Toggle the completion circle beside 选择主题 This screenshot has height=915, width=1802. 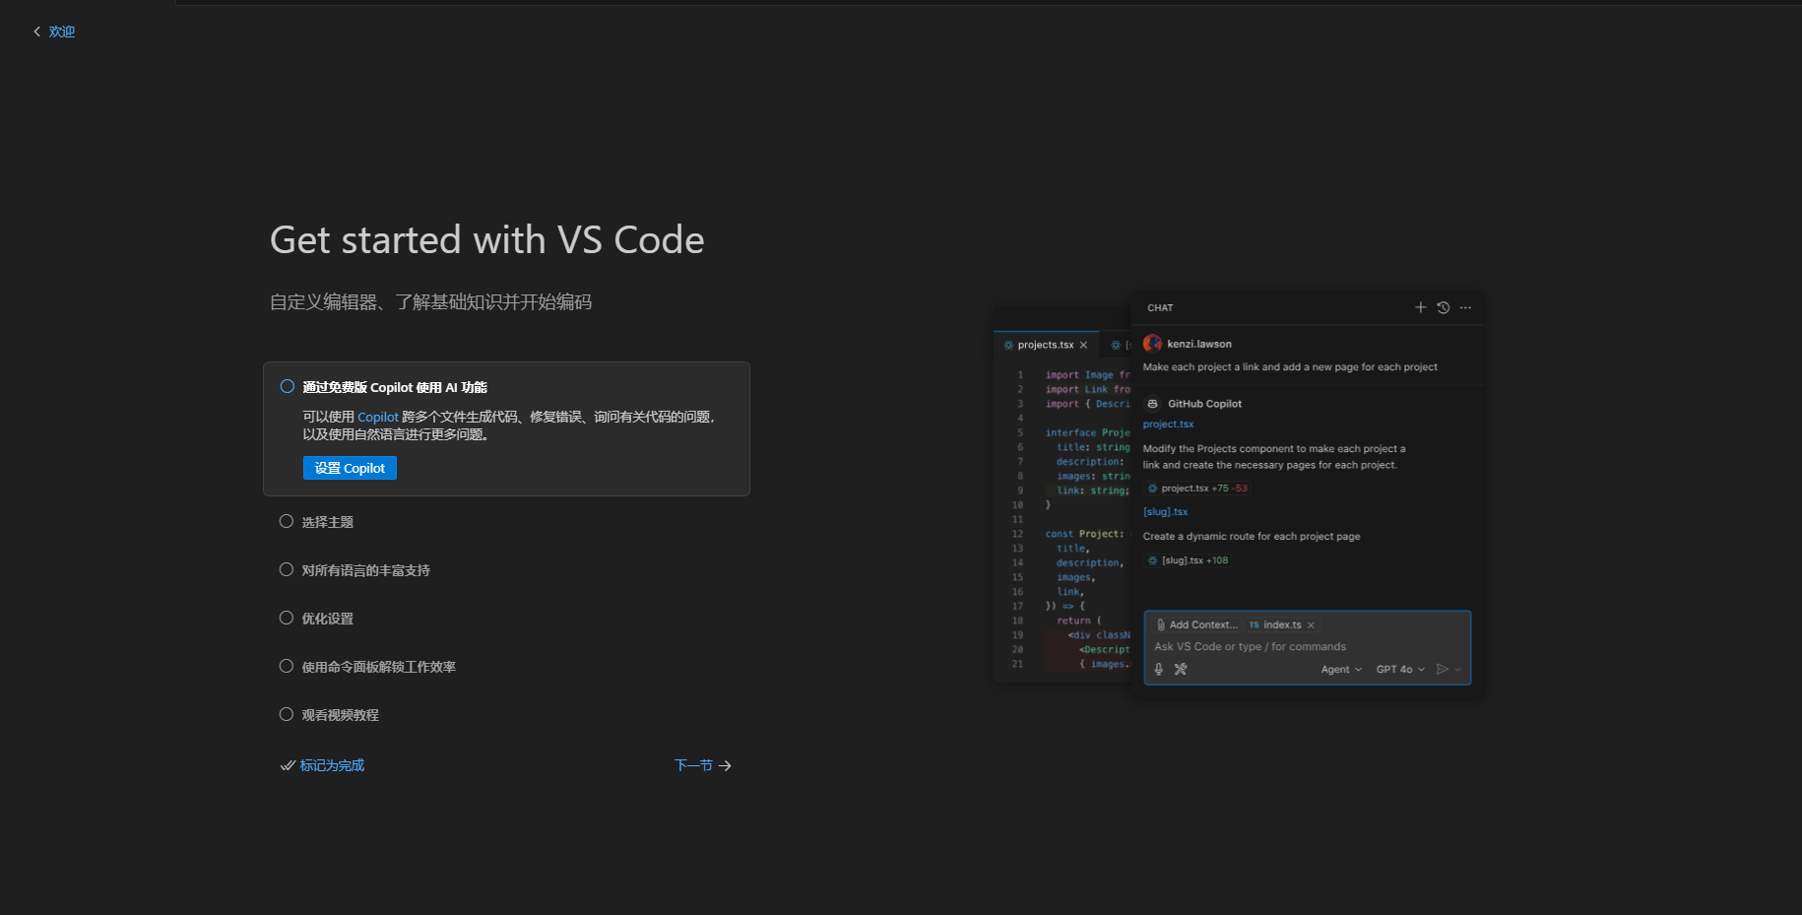287,521
